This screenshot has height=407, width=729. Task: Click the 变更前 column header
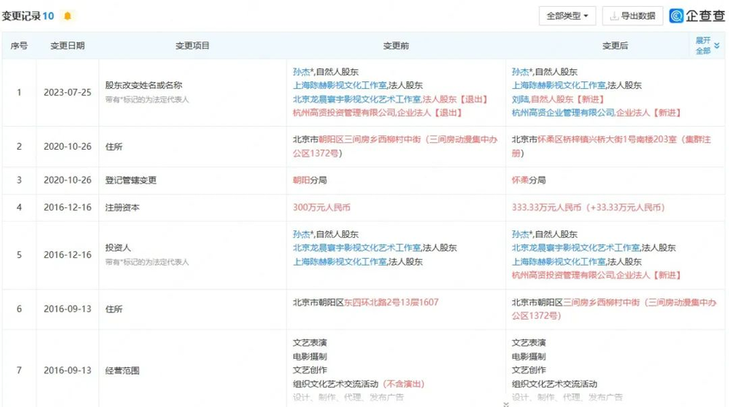tap(396, 46)
